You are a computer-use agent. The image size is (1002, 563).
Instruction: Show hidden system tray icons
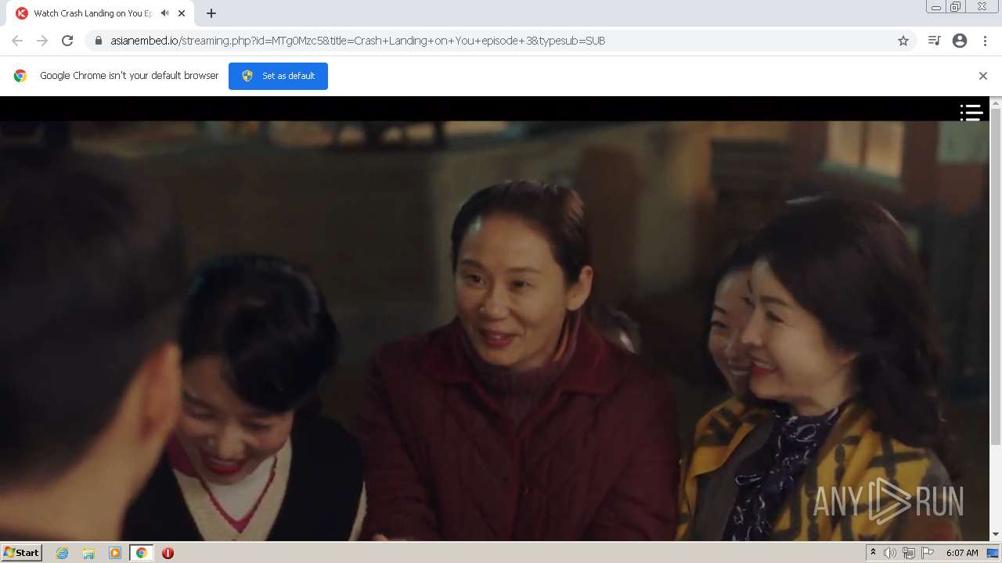tap(873, 553)
